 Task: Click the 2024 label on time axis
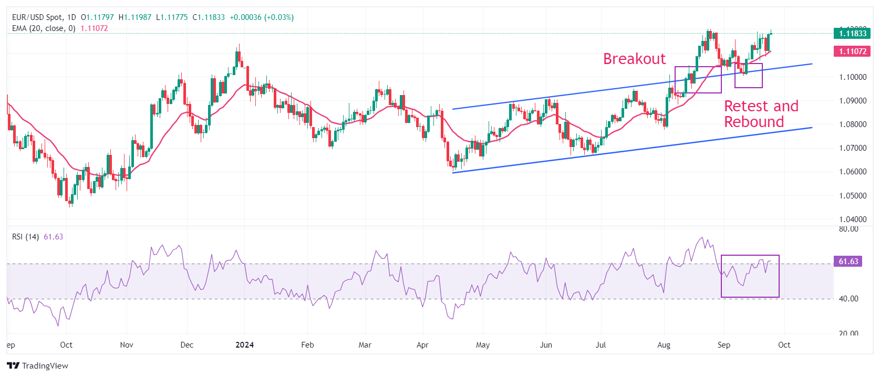[x=244, y=345]
